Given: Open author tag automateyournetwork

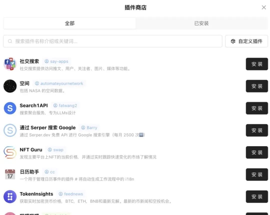Looking at the screenshot, I should click(59, 83).
